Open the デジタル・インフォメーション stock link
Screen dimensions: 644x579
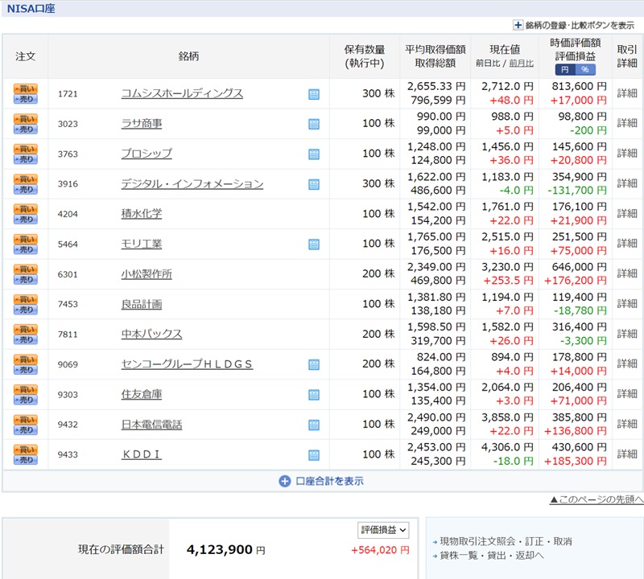192,183
